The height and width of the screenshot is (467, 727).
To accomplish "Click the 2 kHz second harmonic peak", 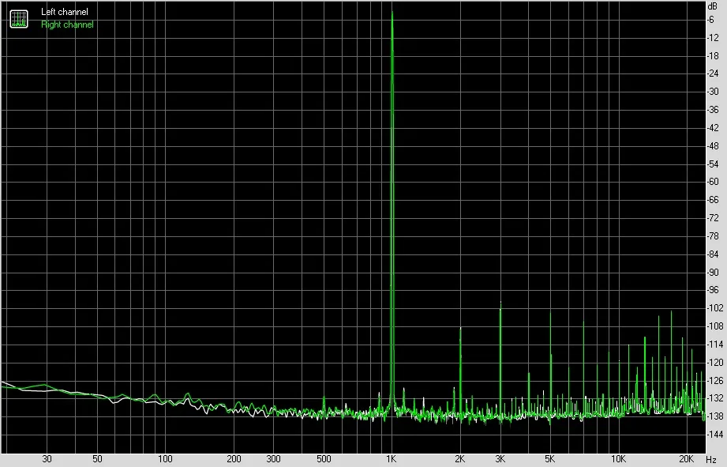I will [460, 330].
